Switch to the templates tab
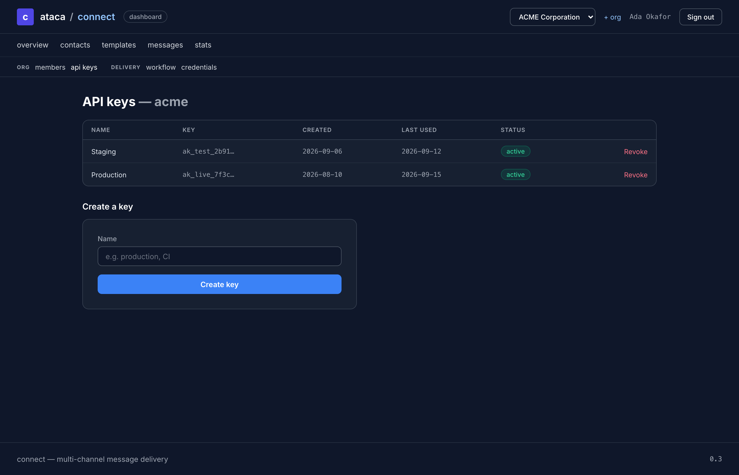Viewport: 739px width, 475px height. pos(119,45)
